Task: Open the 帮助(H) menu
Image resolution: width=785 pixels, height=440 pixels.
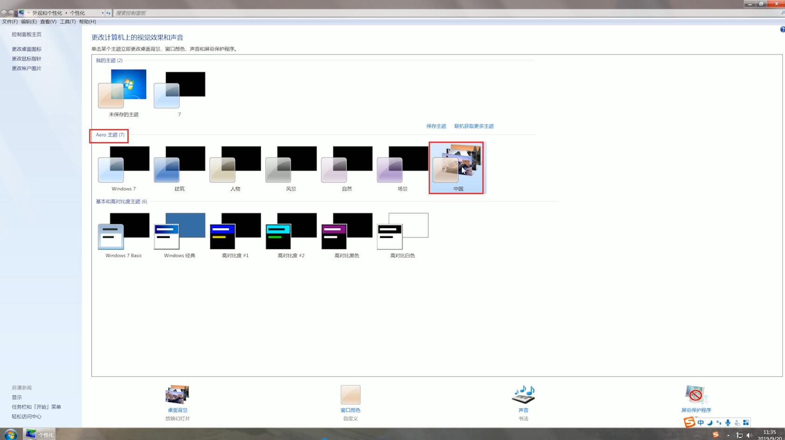Action: pyautogui.click(x=88, y=22)
